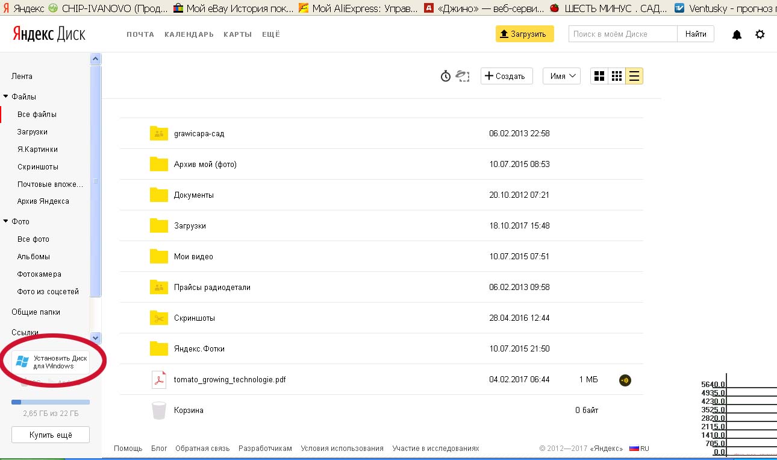Click the Загрузки folder icon in file list
Viewport: 777px width, 460px height.
coord(159,225)
